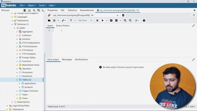
Task: Select the products table in tree
Action: tap(29, 87)
